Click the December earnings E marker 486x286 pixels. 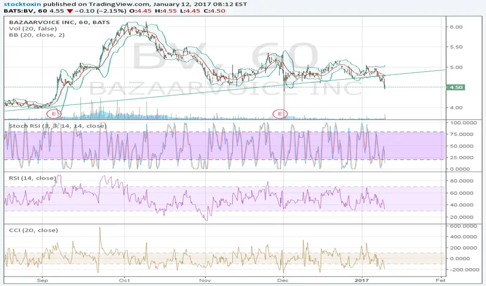[x=280, y=114]
